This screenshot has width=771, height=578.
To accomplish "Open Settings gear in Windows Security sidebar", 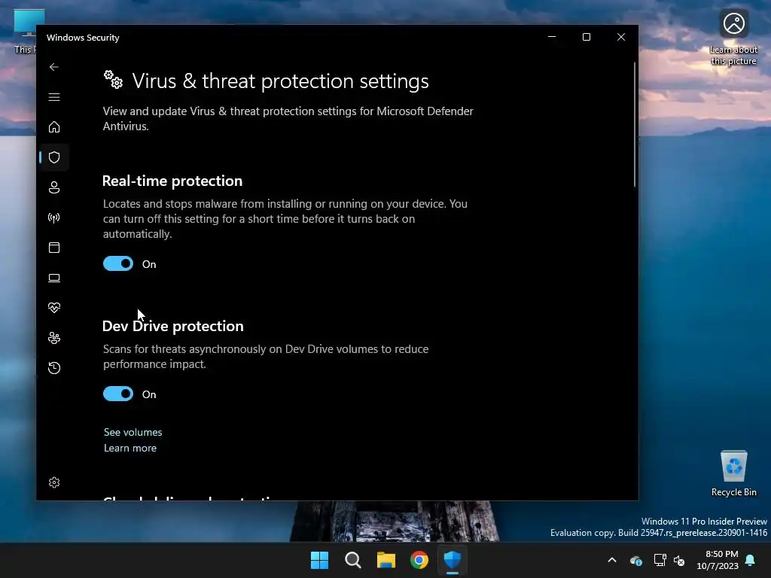I will (54, 482).
